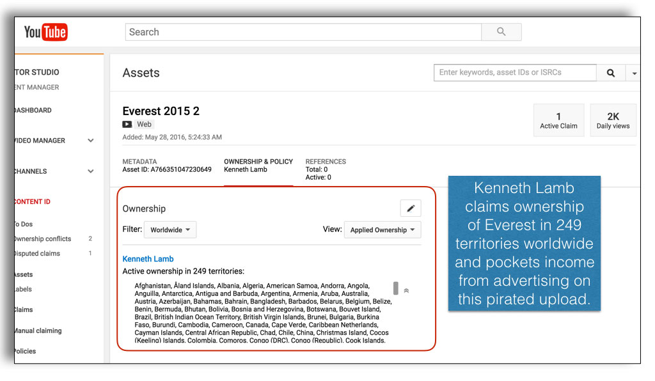Screen dimensions: 655x381
Task: Open Manual claiming in the sidebar
Action: [38, 330]
